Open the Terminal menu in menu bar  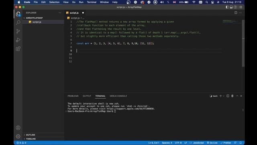pyautogui.click(x=92, y=2)
